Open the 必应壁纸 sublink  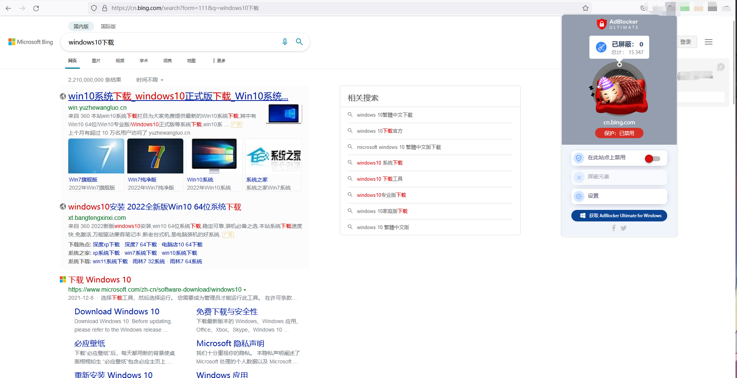[x=90, y=343]
